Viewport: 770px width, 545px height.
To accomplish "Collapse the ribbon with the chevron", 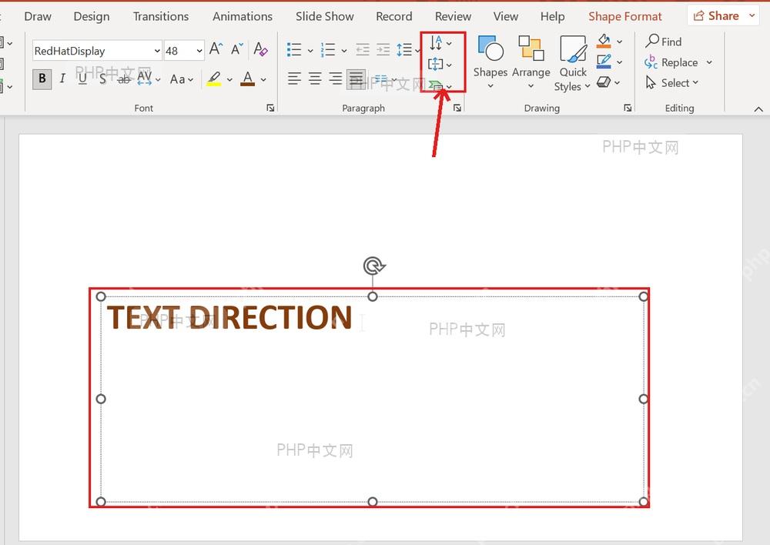I will [758, 109].
